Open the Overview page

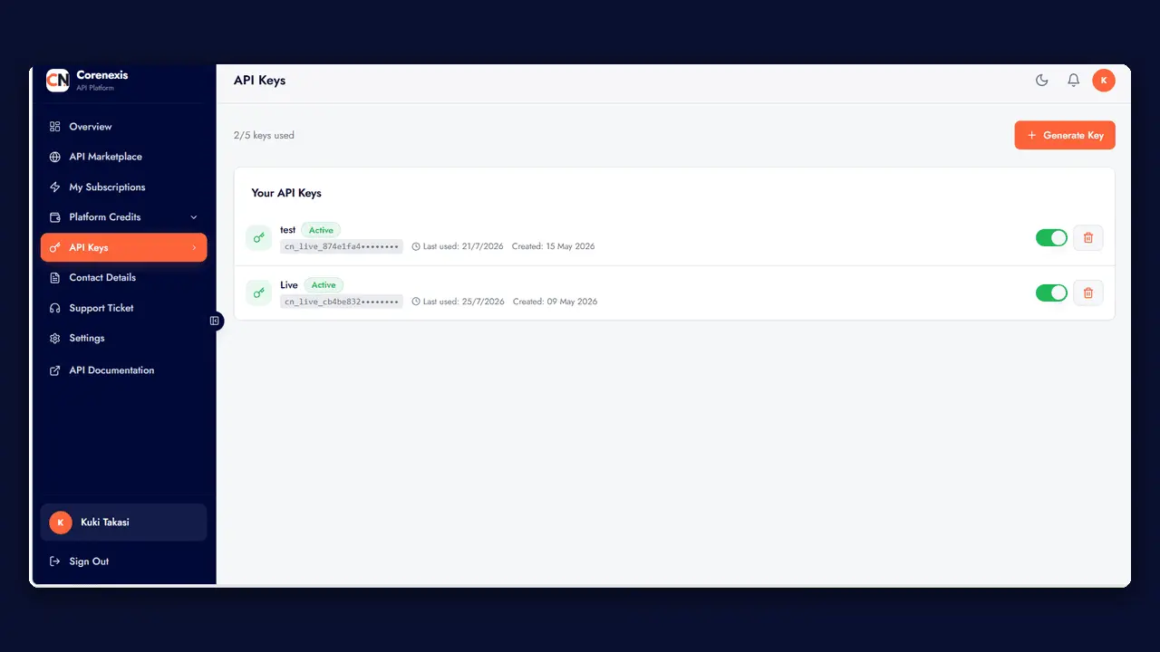tap(123, 127)
